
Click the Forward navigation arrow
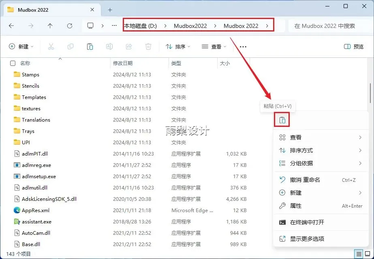(x=31, y=26)
